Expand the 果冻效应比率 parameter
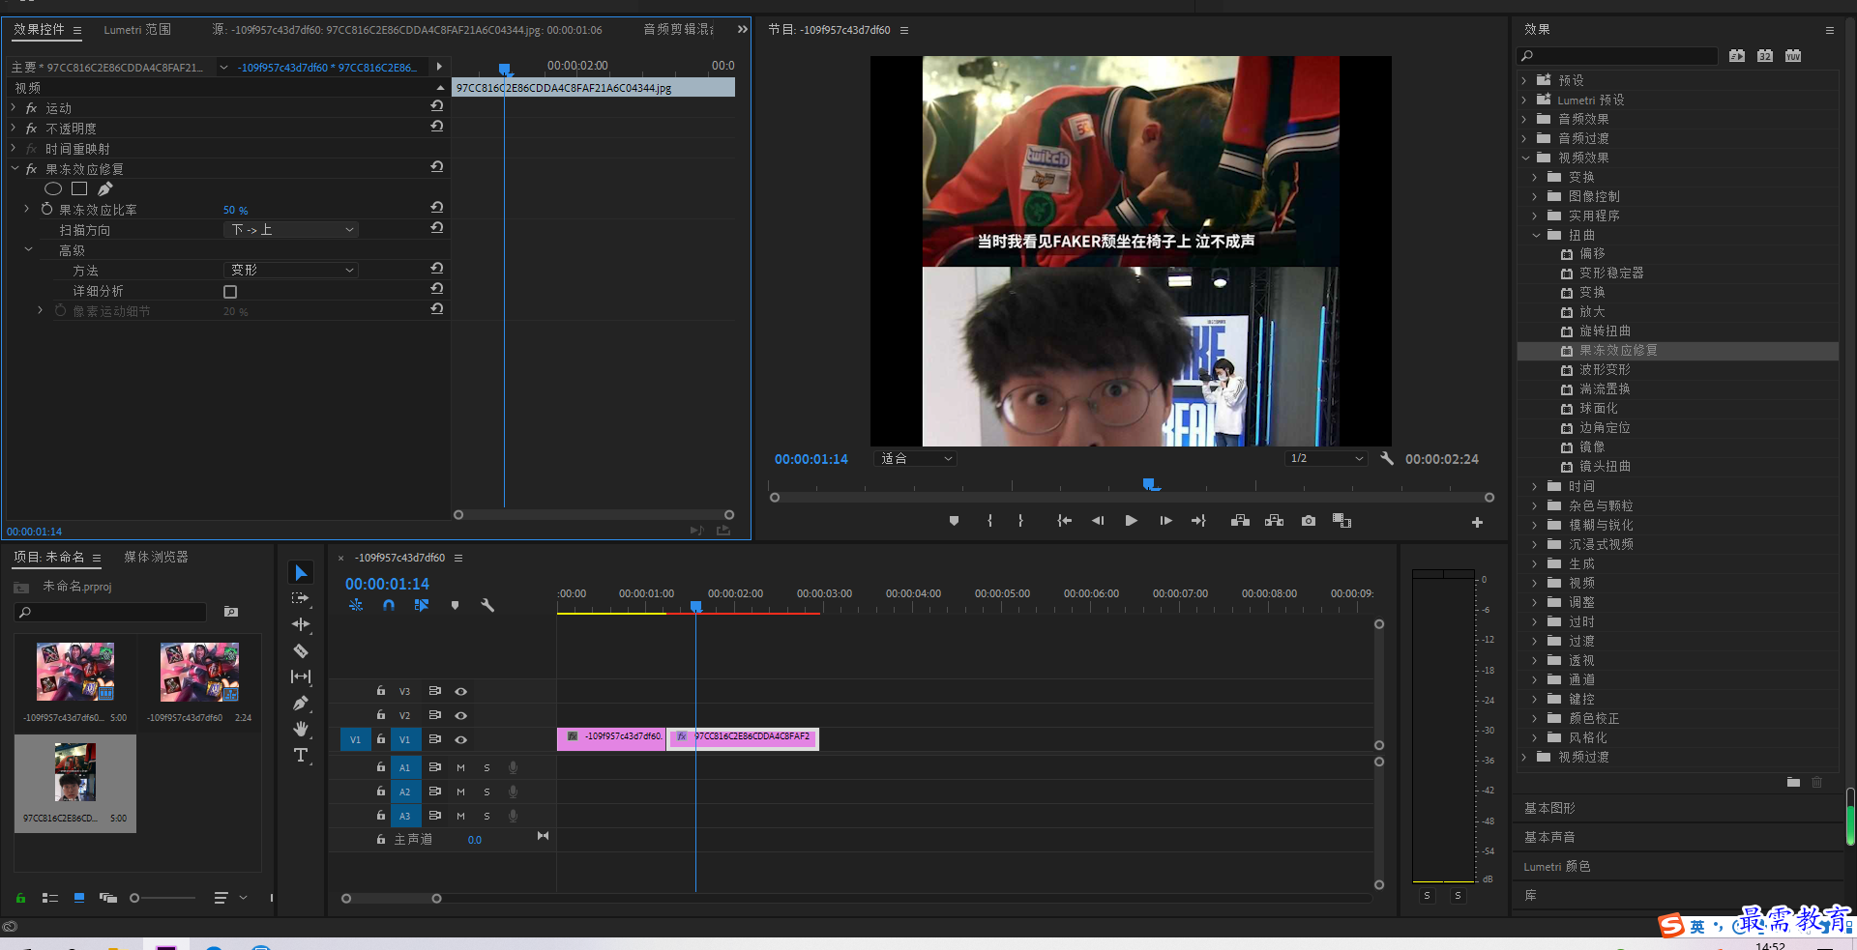The image size is (1857, 950). click(x=27, y=209)
